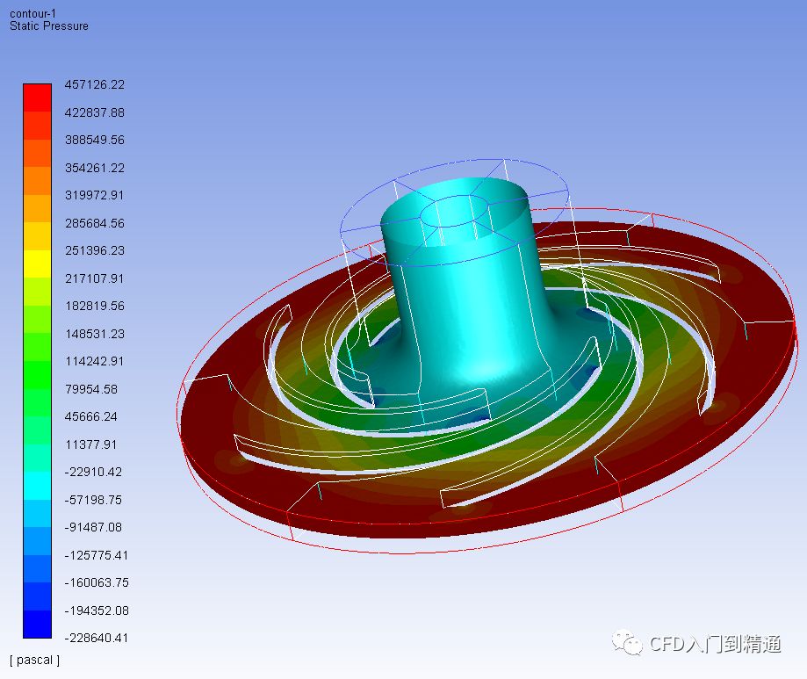Viewport: 807px width, 679px height.
Task: Select the -125775.41 legend value
Action: click(x=97, y=555)
